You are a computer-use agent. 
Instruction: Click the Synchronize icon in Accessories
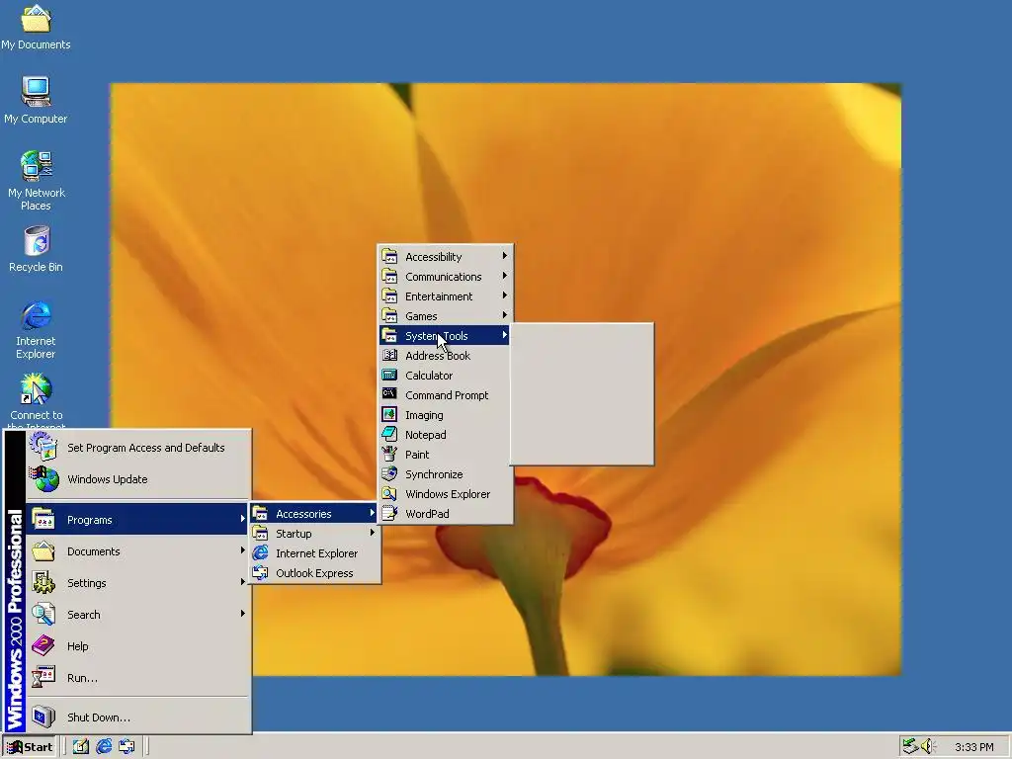tap(389, 473)
